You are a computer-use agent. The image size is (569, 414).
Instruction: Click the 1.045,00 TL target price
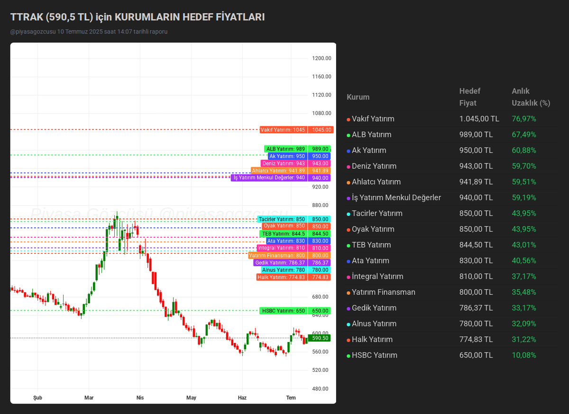[x=479, y=119]
